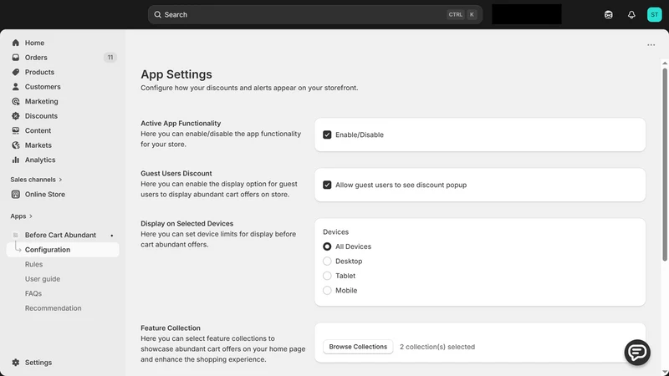Click inside the Search field
669x376 pixels.
pyautogui.click(x=315, y=14)
